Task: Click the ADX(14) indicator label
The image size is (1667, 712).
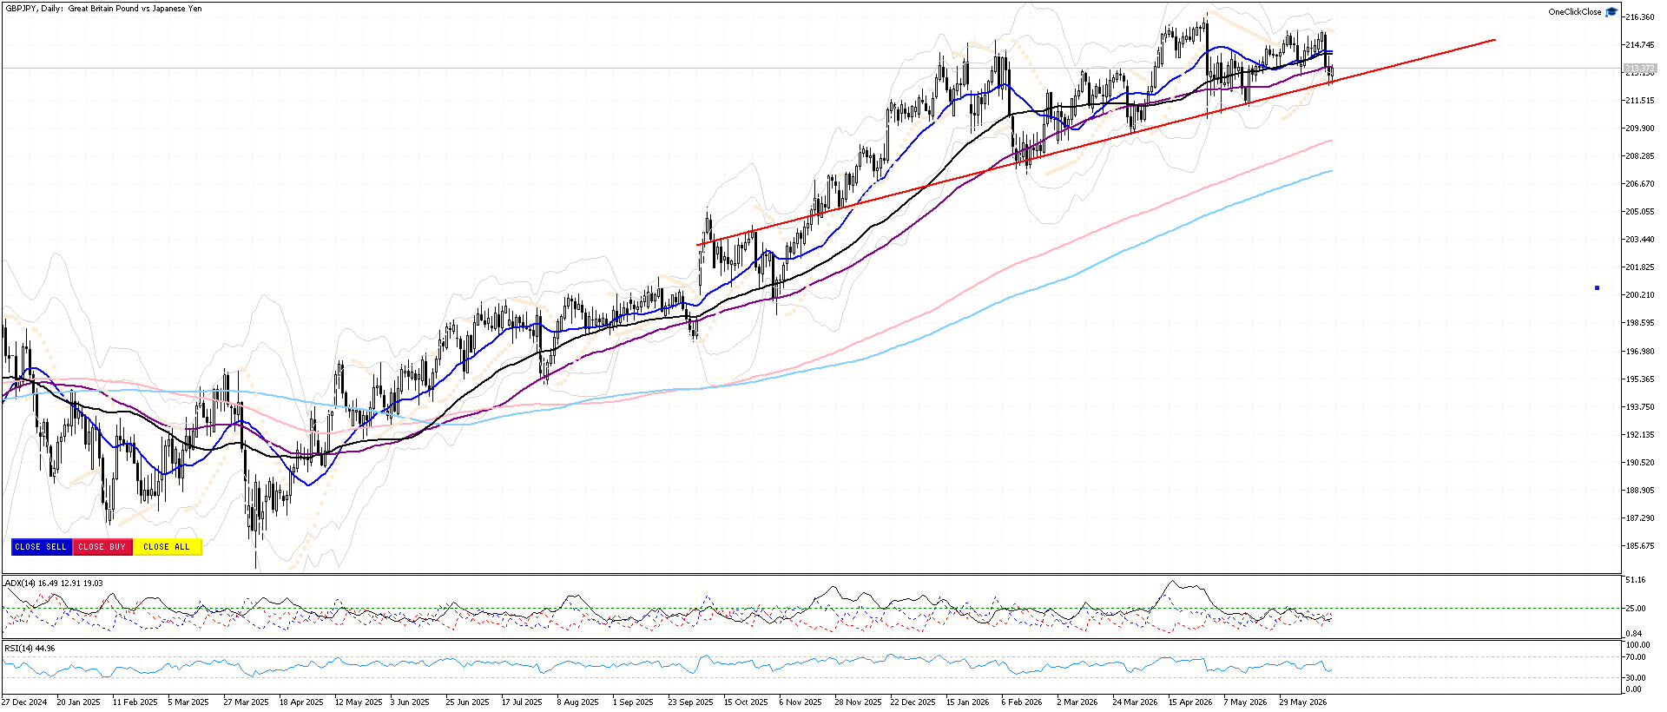Action: pos(54,583)
